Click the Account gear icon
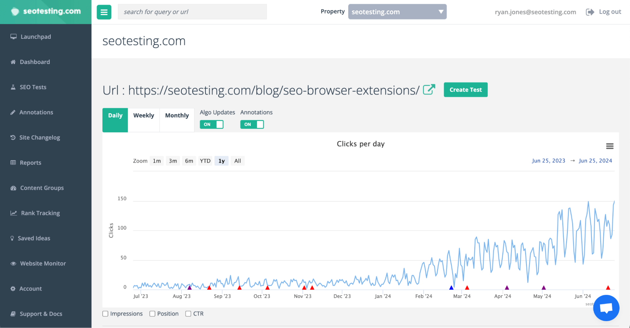The height and width of the screenshot is (328, 630). [13, 289]
